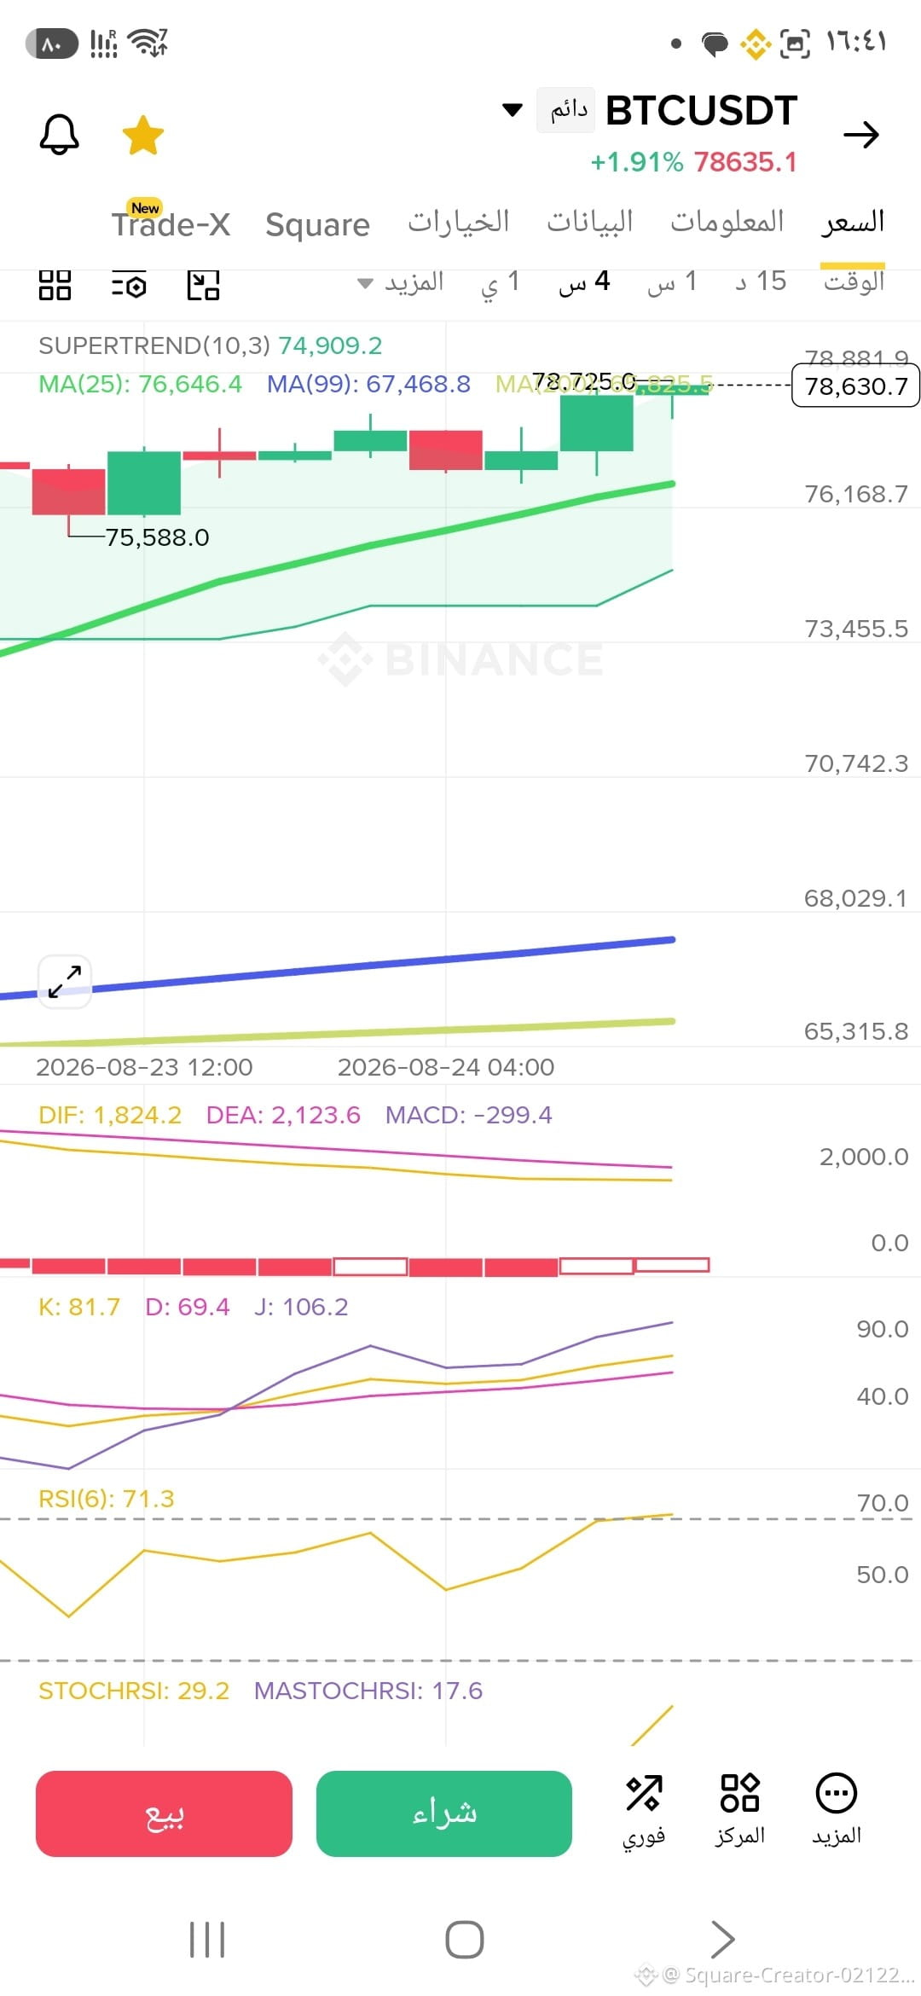Tap the battery level indicator
921x1996 pixels.
(x=52, y=44)
